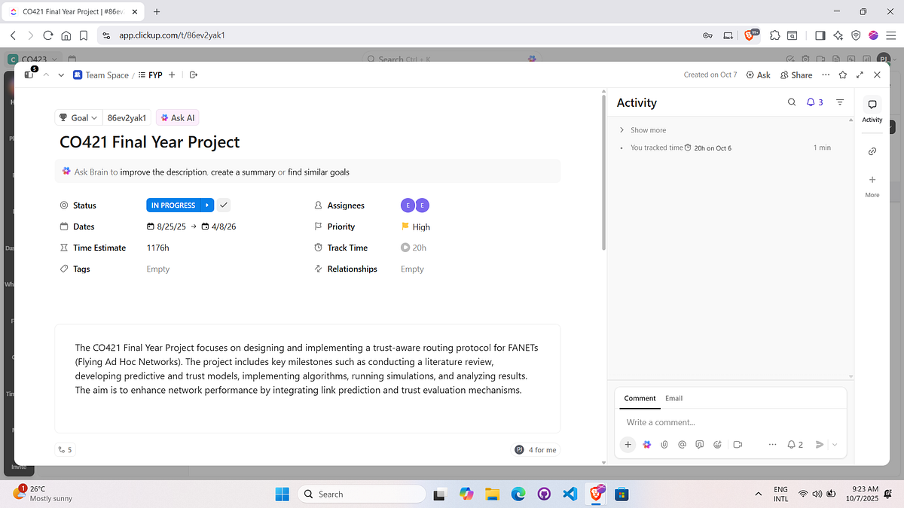Search the Activity feed with the magnifier

point(791,102)
